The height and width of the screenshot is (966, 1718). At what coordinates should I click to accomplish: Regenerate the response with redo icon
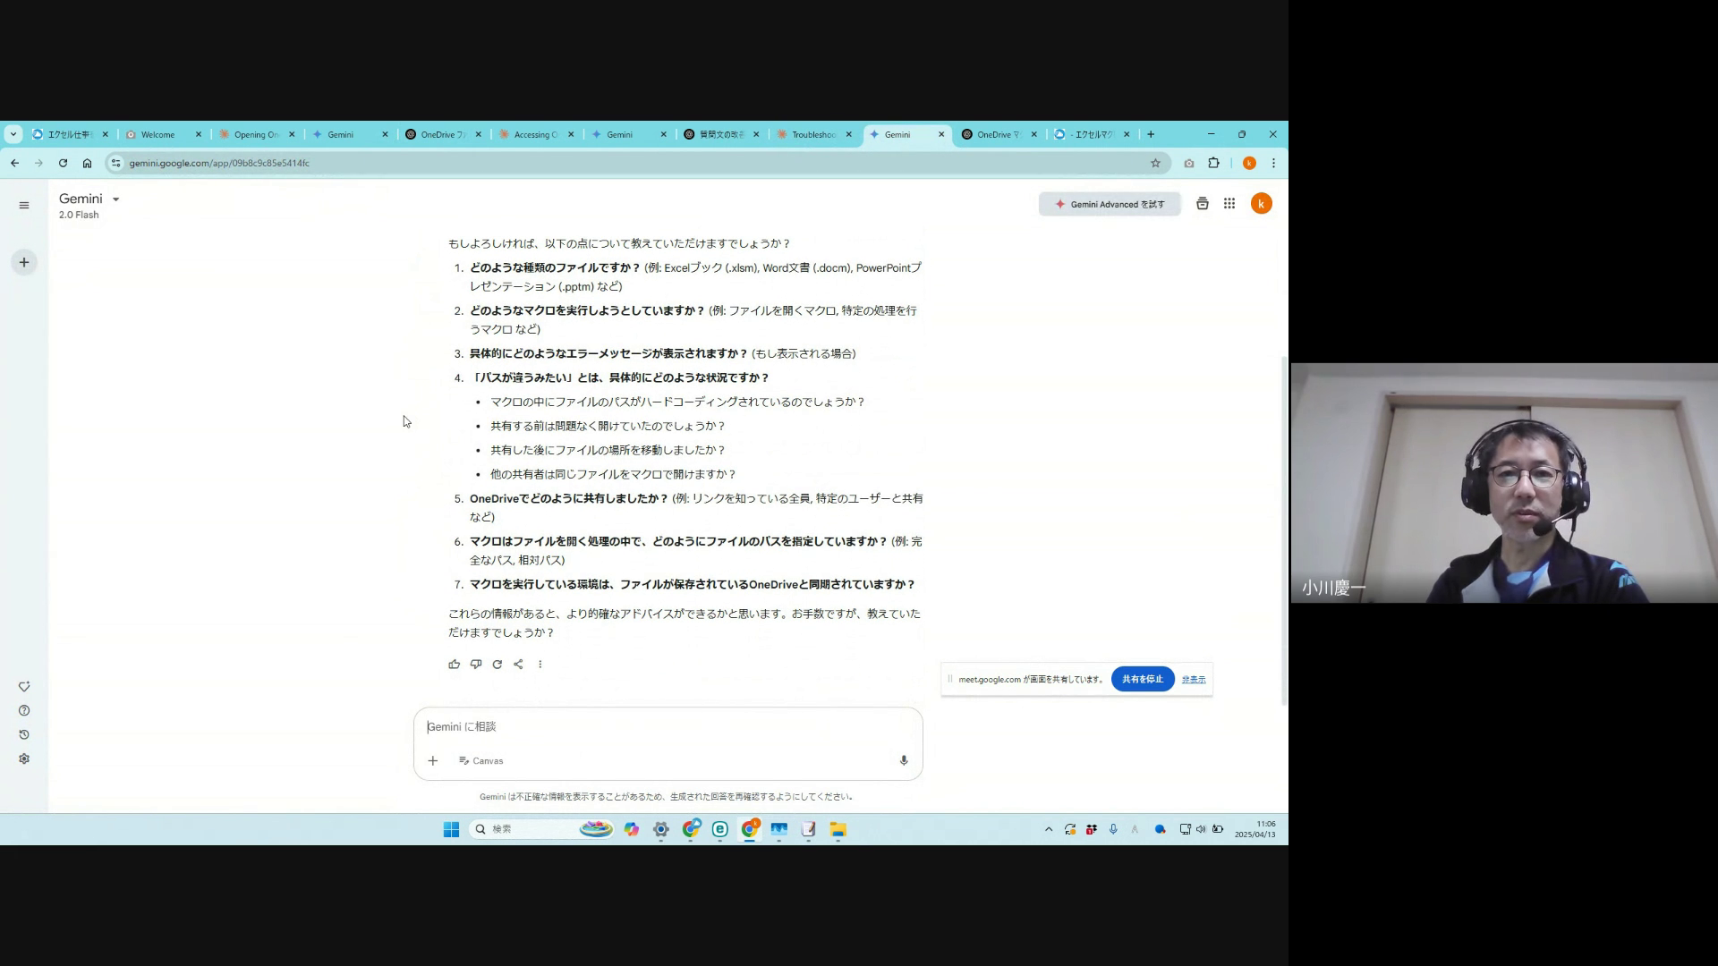[x=498, y=665]
